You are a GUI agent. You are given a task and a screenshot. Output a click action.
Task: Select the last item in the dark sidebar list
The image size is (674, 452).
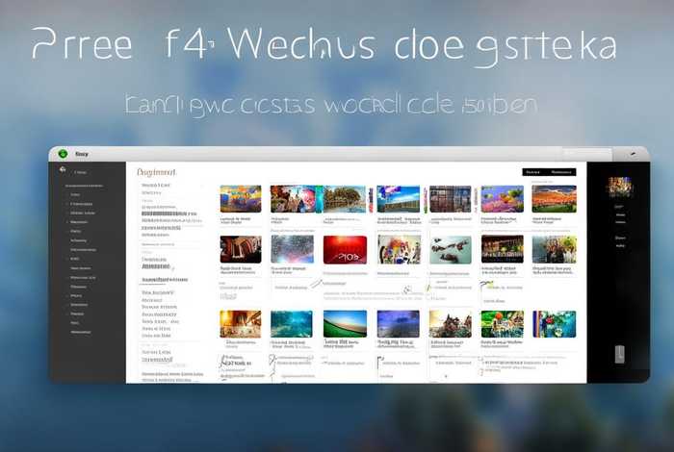tap(81, 332)
